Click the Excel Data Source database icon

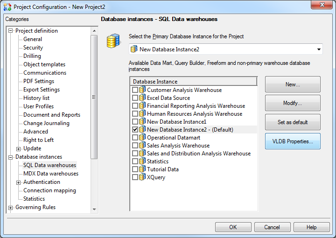coord(142,98)
